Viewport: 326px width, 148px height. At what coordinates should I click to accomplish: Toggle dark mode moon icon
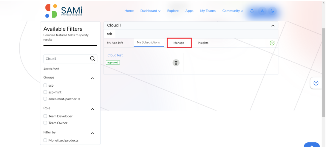tap(272, 11)
